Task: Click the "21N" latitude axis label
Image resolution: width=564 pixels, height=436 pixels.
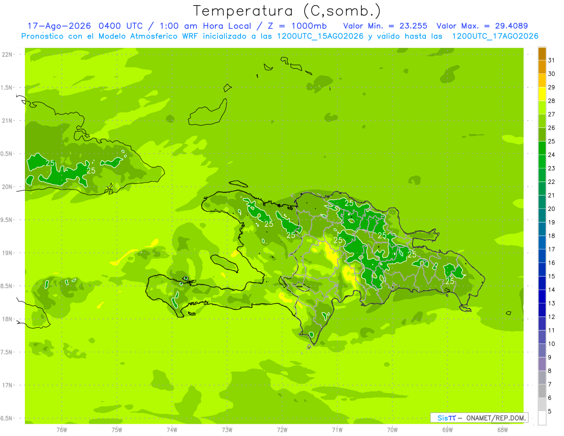Action: (x=8, y=120)
